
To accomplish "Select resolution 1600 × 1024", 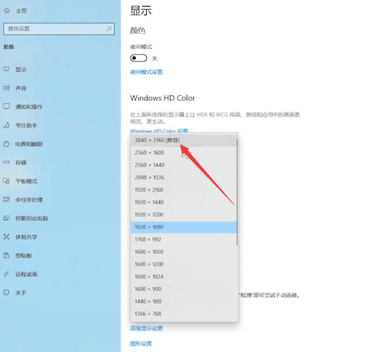I will [184, 277].
